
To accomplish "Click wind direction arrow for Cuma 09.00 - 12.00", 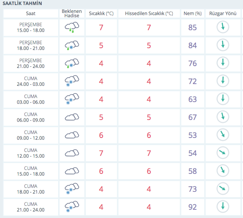I will click(x=223, y=135).
